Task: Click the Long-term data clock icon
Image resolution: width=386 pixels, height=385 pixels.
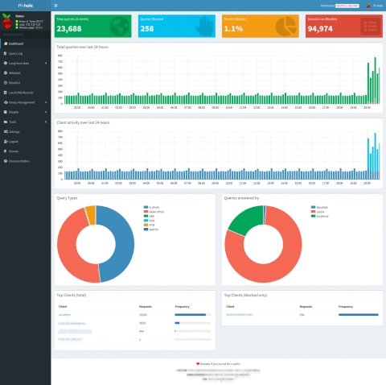Action: pos(6,63)
